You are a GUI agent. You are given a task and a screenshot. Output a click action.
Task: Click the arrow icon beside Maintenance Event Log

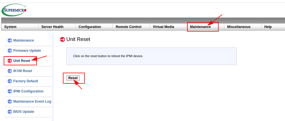(10, 101)
